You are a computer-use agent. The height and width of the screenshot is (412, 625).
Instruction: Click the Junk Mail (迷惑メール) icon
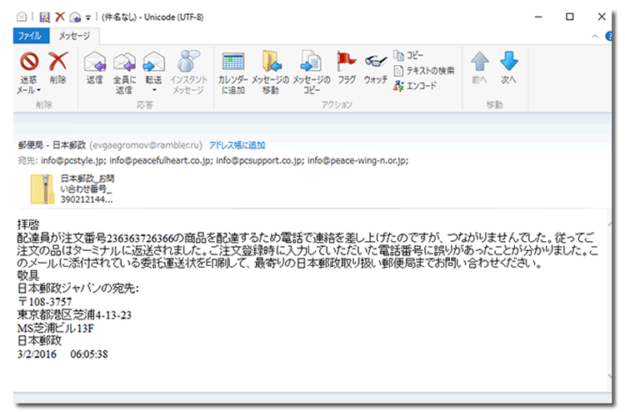(29, 62)
